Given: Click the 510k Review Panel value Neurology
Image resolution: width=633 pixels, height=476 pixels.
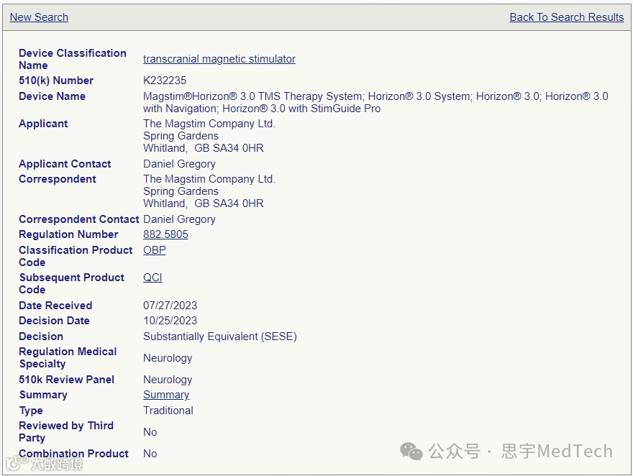Looking at the screenshot, I should click(x=168, y=380).
